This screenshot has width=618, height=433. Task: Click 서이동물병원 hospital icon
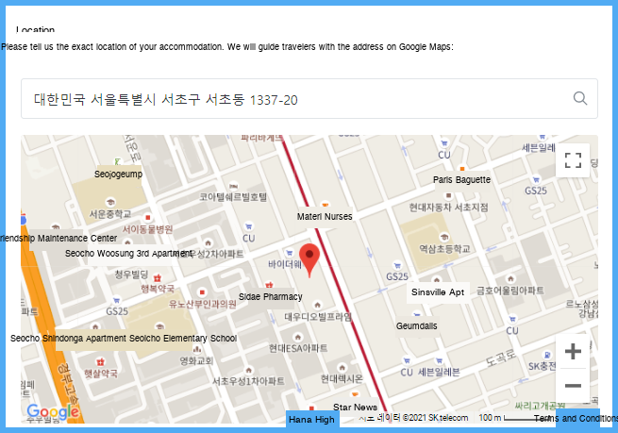pyautogui.click(x=148, y=218)
